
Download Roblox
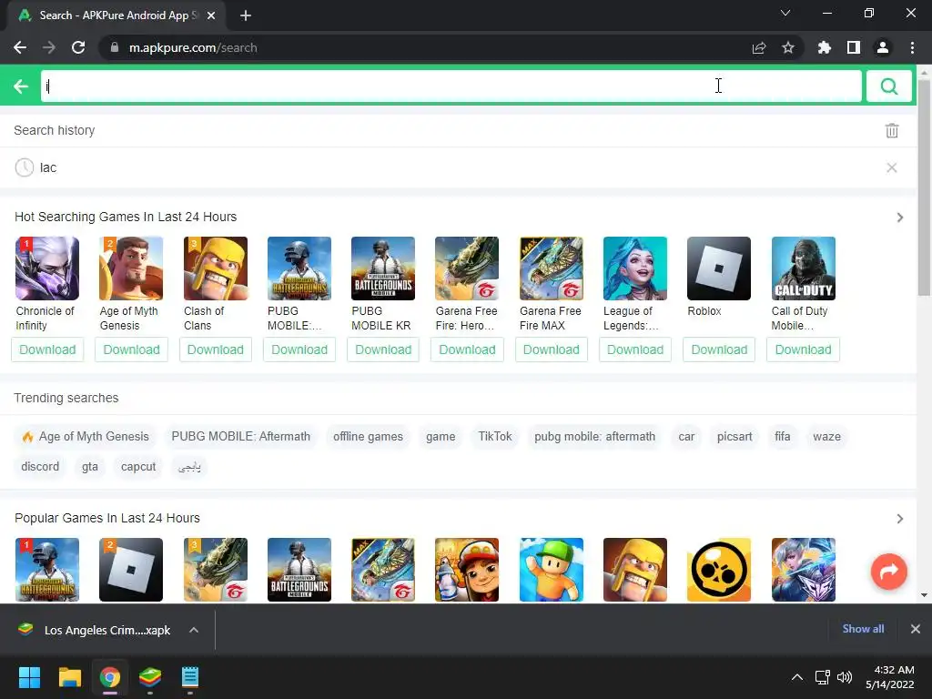(719, 349)
